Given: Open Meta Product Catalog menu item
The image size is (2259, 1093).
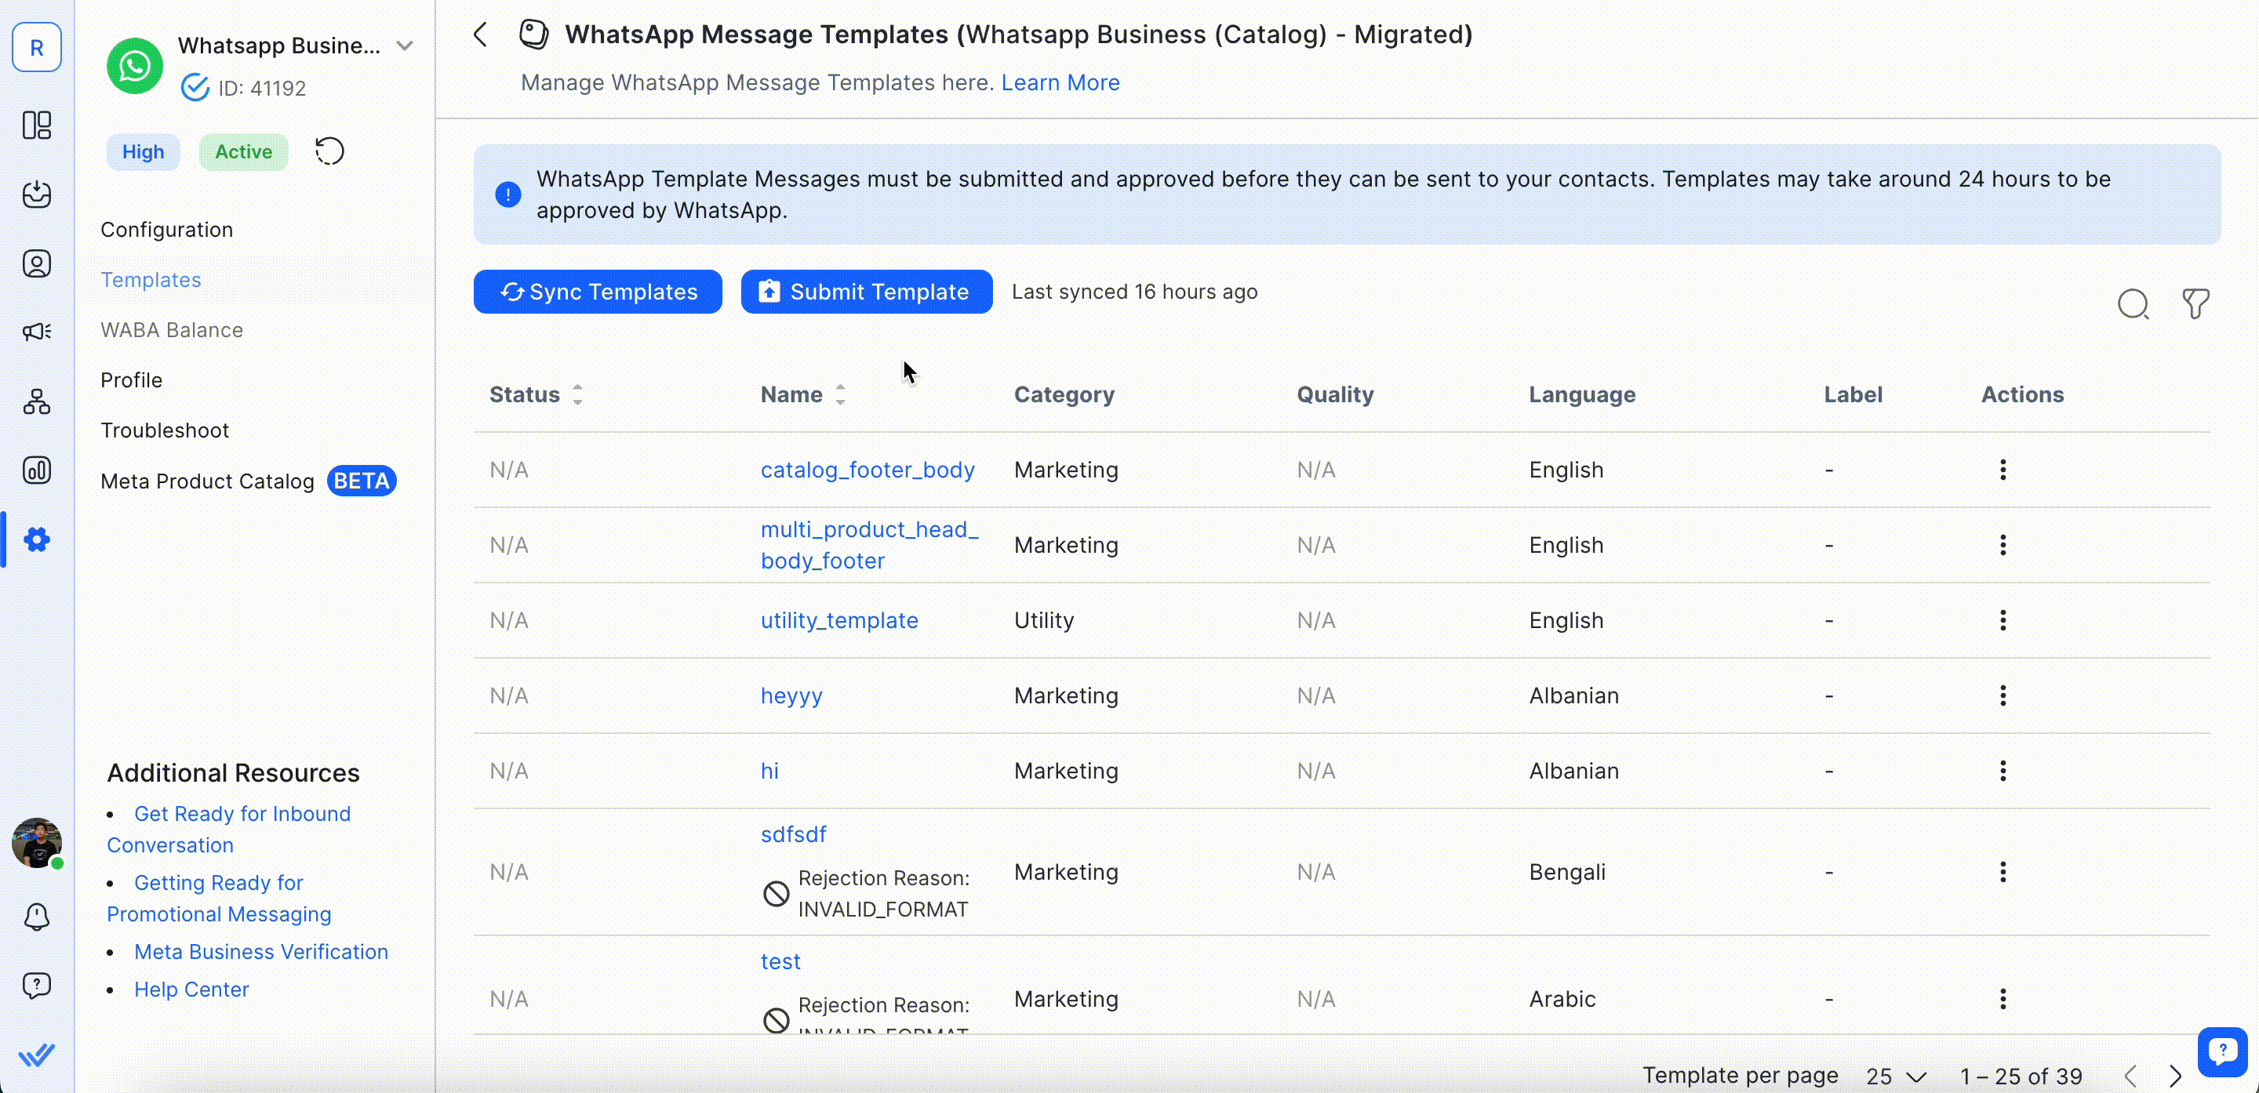Looking at the screenshot, I should point(208,481).
